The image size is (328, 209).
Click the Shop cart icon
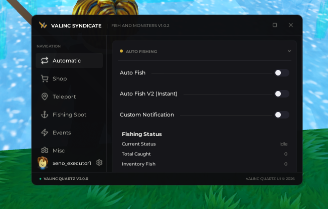[x=45, y=78]
